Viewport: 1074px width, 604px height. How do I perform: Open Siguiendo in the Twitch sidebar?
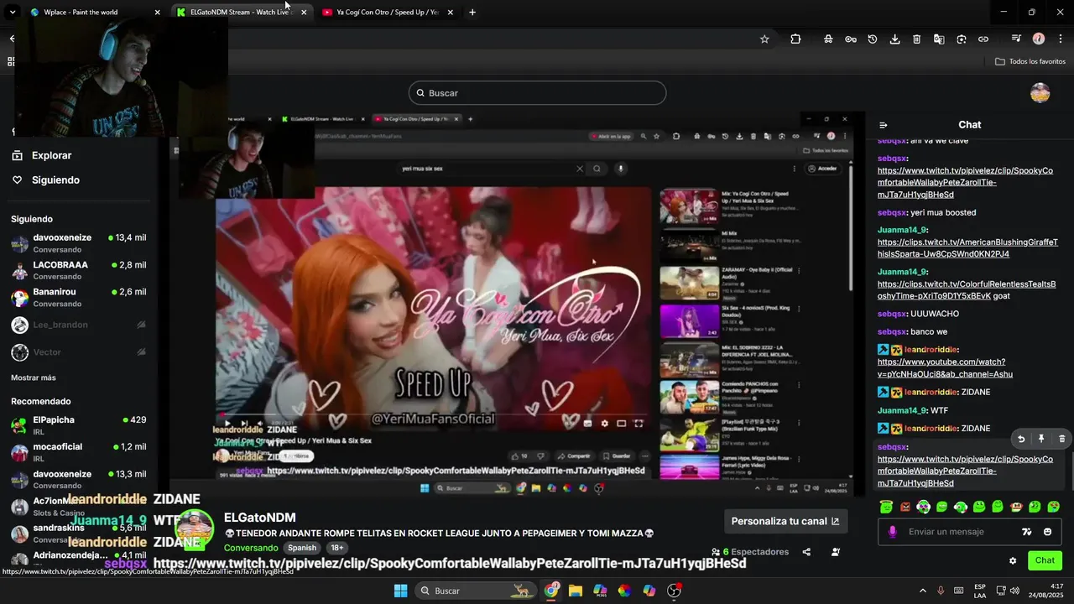coord(46,180)
